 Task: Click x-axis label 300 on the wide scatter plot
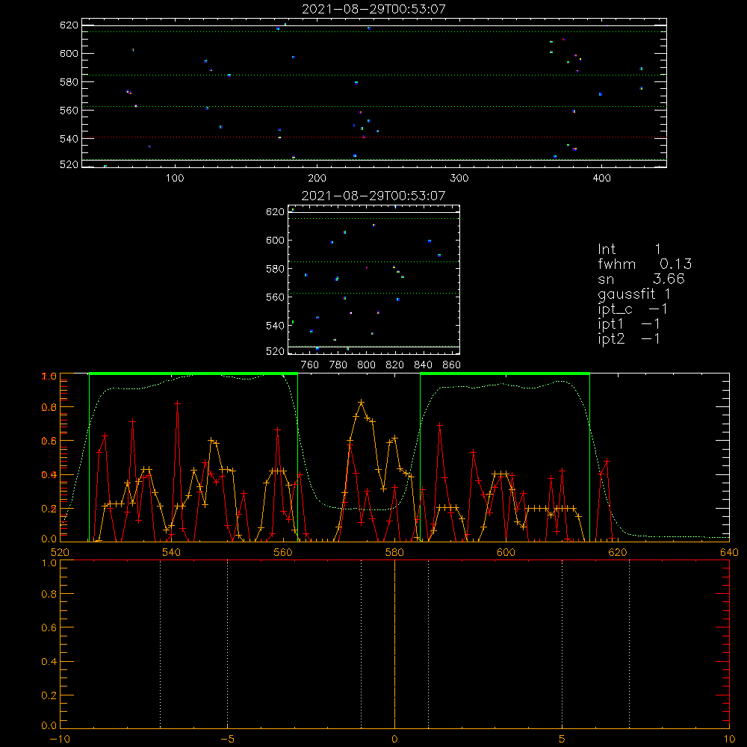point(459,179)
